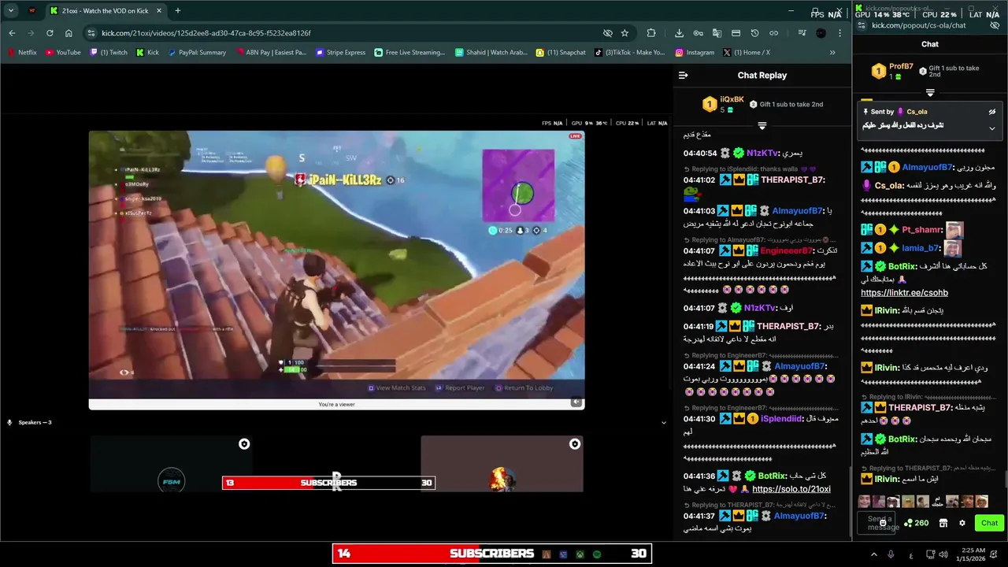Show more bookmarks with the chevron

pyautogui.click(x=832, y=53)
